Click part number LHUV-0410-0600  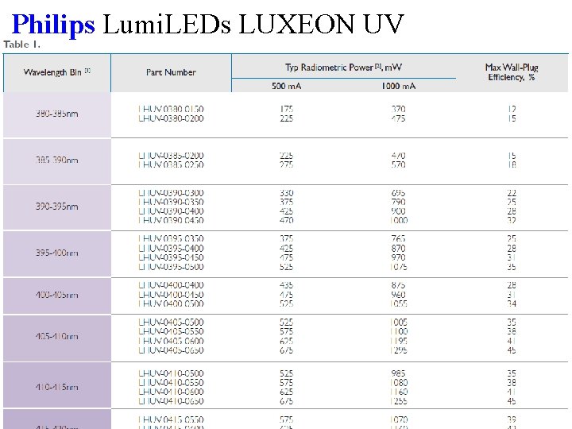point(171,392)
